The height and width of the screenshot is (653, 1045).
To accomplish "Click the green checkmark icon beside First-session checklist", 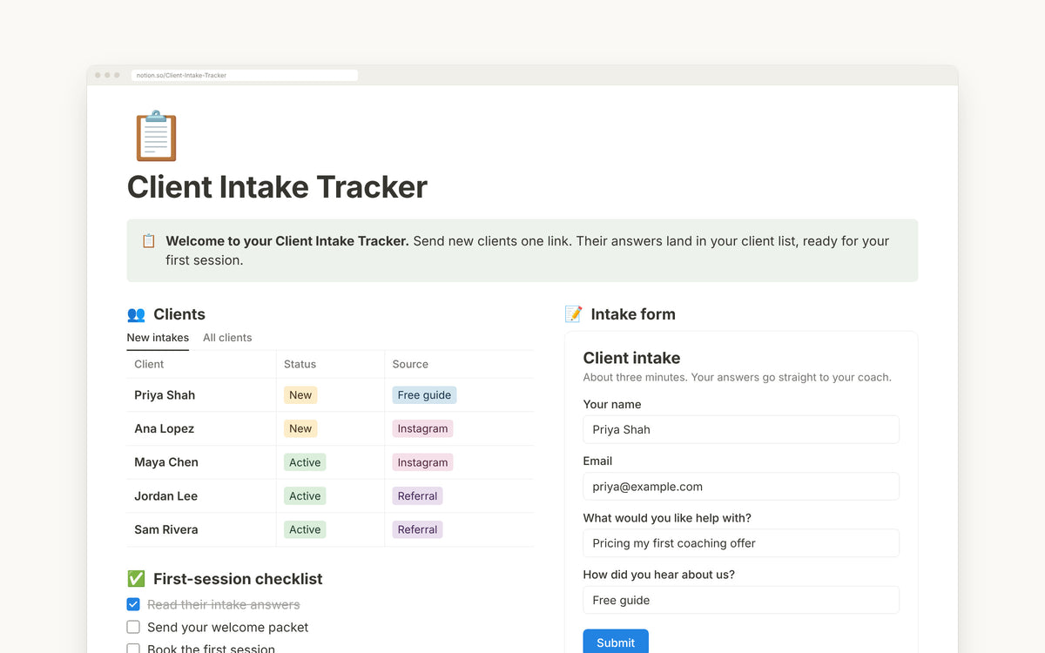I will (136, 579).
